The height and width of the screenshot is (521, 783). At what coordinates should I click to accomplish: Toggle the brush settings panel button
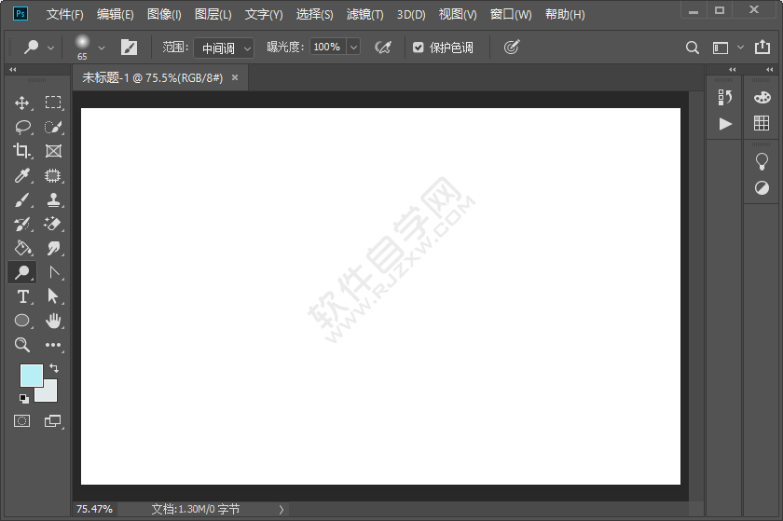pos(129,48)
